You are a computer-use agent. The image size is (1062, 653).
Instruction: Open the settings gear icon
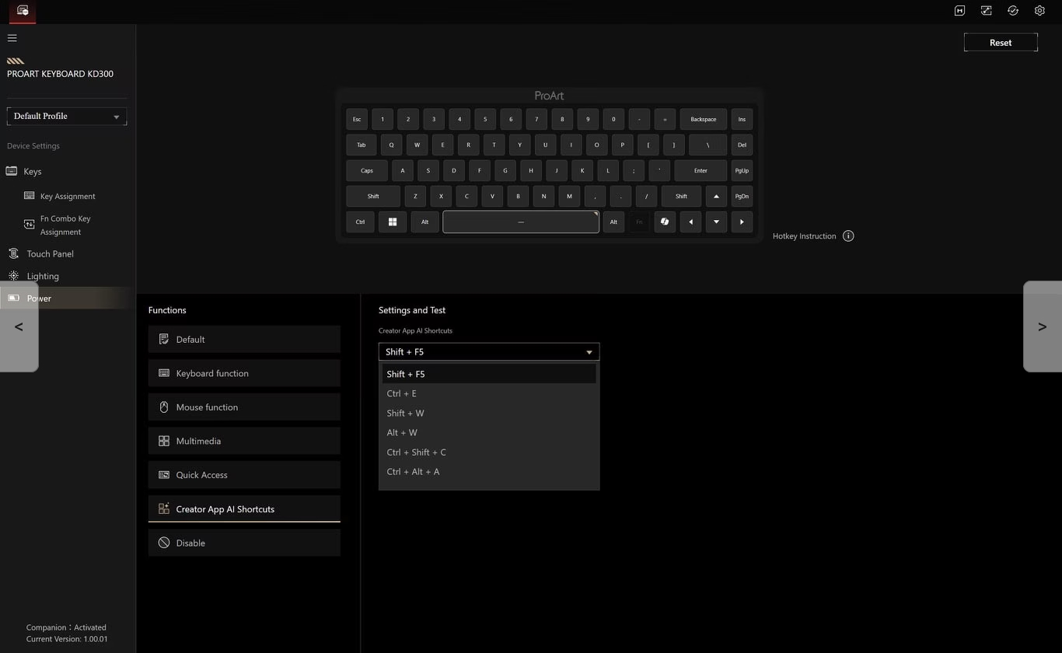tap(1039, 11)
